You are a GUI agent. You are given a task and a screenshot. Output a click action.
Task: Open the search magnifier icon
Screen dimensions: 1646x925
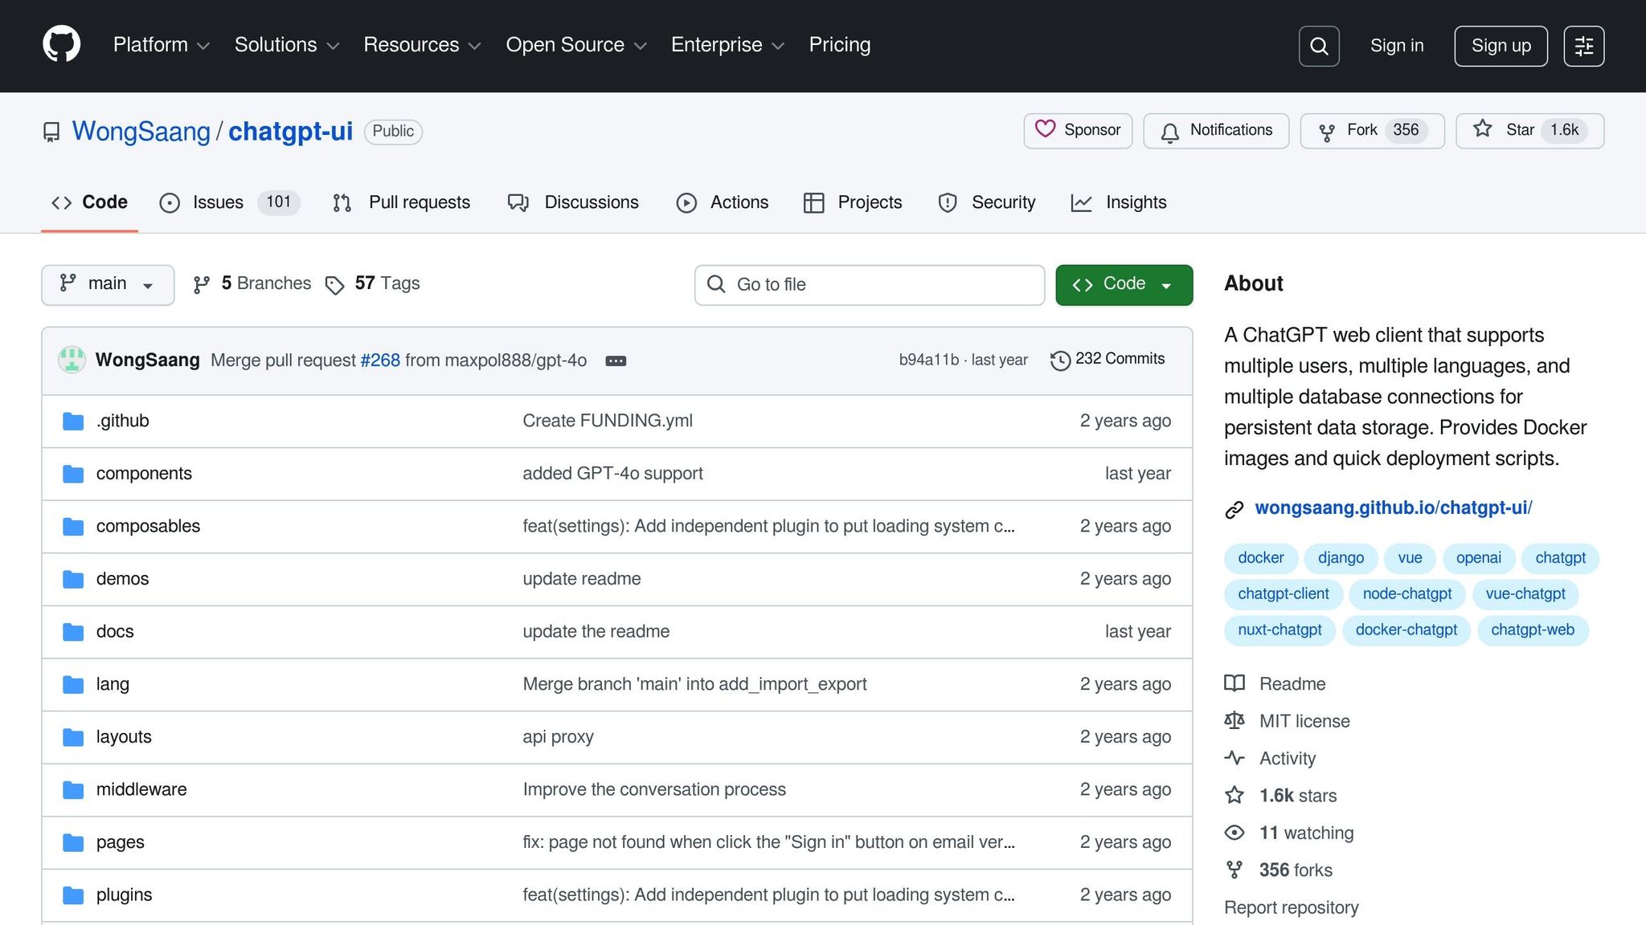coord(1318,46)
